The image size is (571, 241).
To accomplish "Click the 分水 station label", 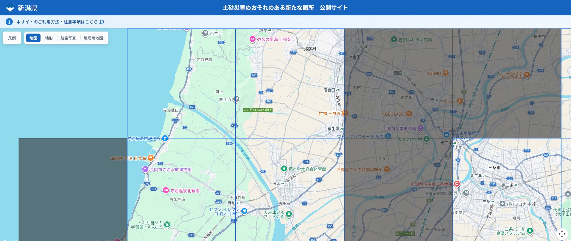I will (x=277, y=184).
